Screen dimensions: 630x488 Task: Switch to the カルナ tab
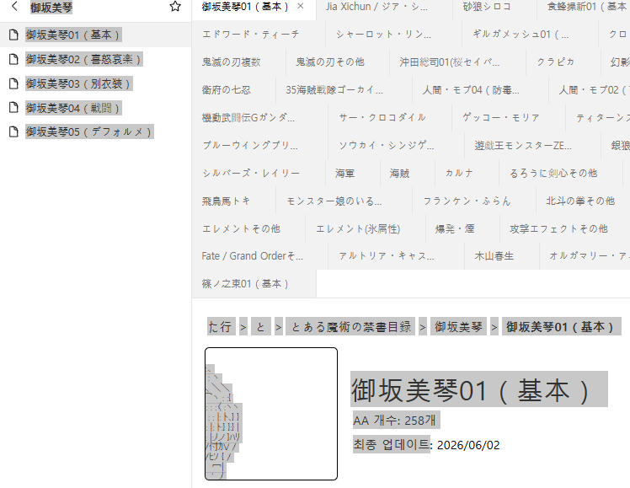467,173
